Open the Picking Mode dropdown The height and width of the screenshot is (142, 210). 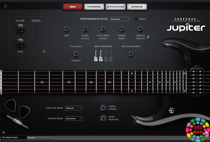tap(73, 119)
